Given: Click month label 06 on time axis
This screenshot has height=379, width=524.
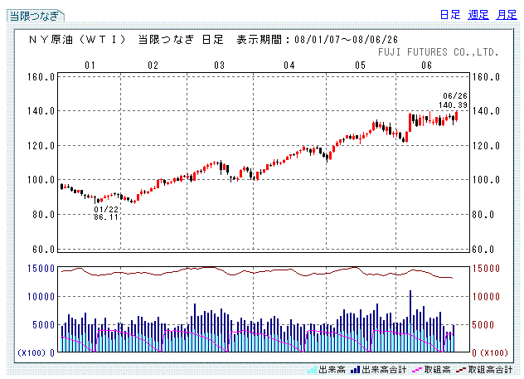Looking at the screenshot, I should [427, 65].
